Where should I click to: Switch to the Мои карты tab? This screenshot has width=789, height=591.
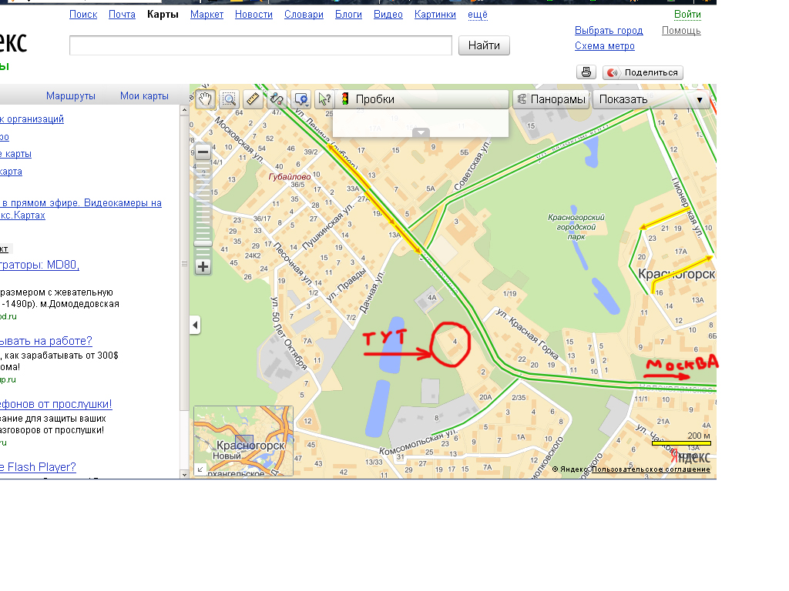(144, 96)
